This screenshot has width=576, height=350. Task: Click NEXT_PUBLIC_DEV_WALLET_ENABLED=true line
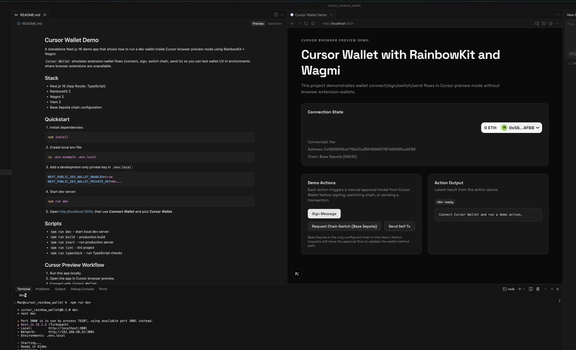click(x=80, y=177)
